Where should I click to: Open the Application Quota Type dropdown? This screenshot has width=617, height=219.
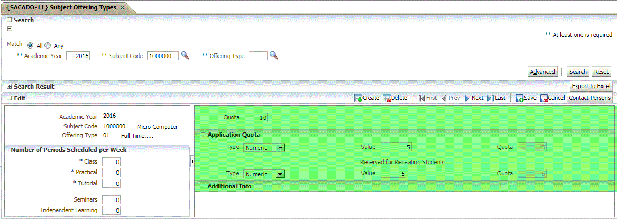[x=280, y=148]
